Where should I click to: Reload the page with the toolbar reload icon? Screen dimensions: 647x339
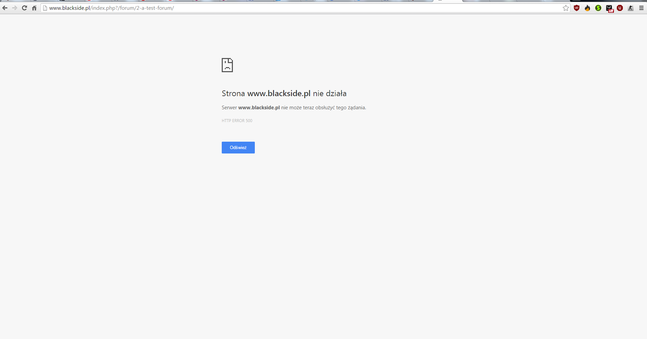[24, 8]
